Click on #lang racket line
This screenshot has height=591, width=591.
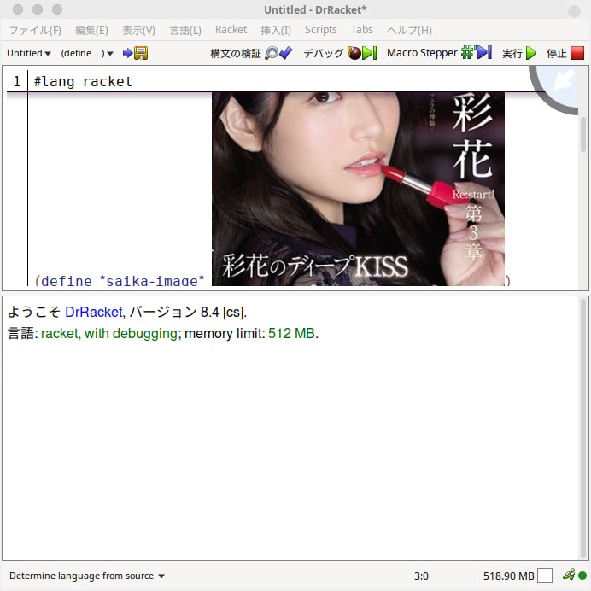[84, 81]
